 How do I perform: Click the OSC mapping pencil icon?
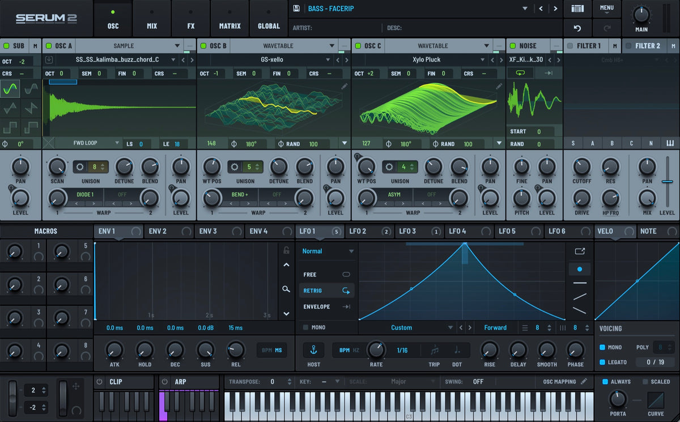(x=584, y=381)
